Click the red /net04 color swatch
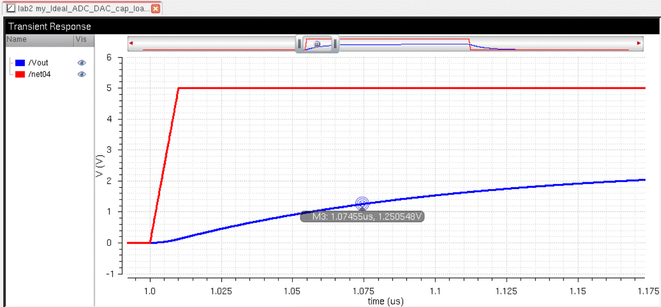 (20, 74)
